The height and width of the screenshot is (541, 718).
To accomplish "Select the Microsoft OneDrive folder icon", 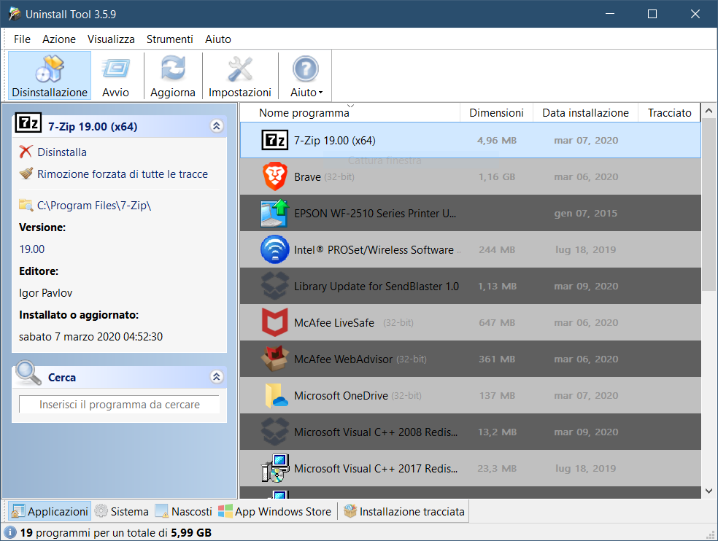I will tap(276, 395).
